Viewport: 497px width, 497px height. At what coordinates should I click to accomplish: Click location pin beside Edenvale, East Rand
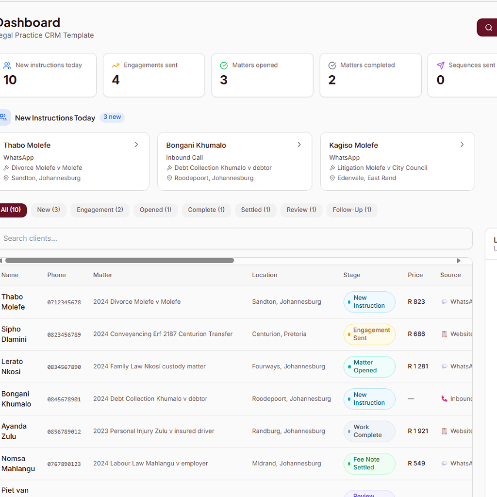(332, 178)
